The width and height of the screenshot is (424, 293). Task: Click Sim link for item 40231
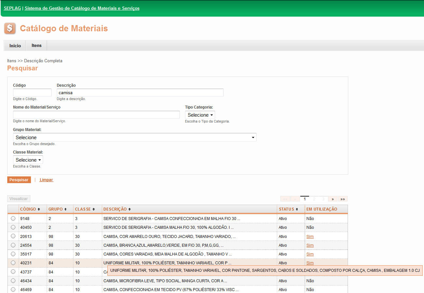point(310,263)
